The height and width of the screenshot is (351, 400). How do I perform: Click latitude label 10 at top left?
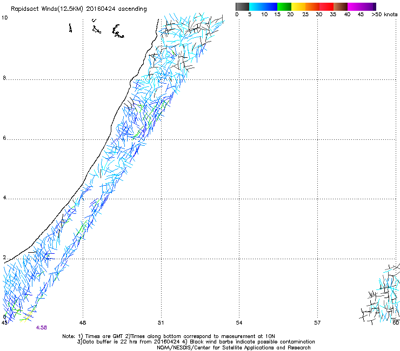point(4,18)
